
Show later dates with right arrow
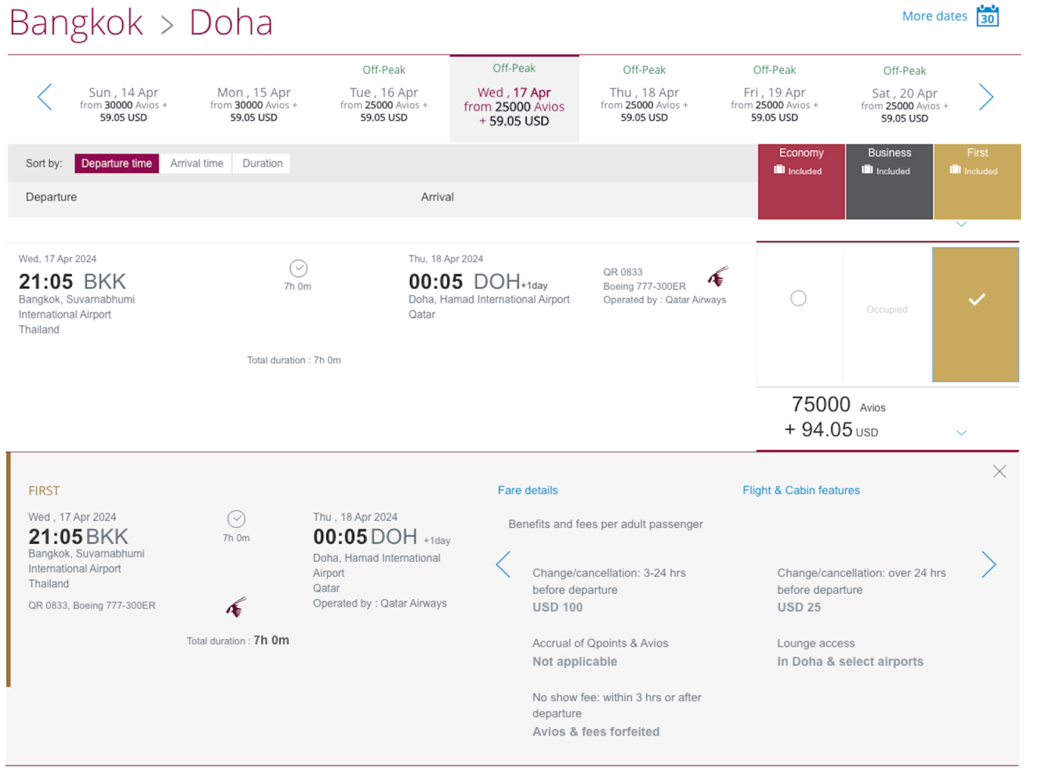tap(986, 97)
